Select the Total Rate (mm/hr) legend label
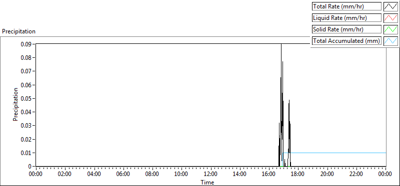The height and width of the screenshot is (186, 400). coord(346,6)
